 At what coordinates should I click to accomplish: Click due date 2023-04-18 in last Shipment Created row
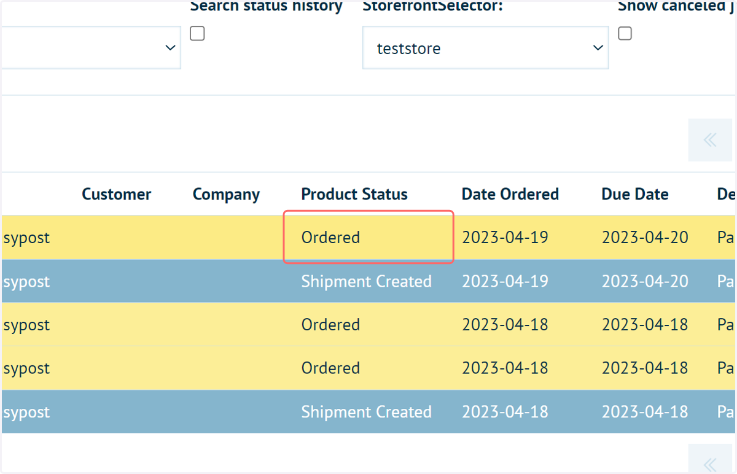click(x=645, y=411)
